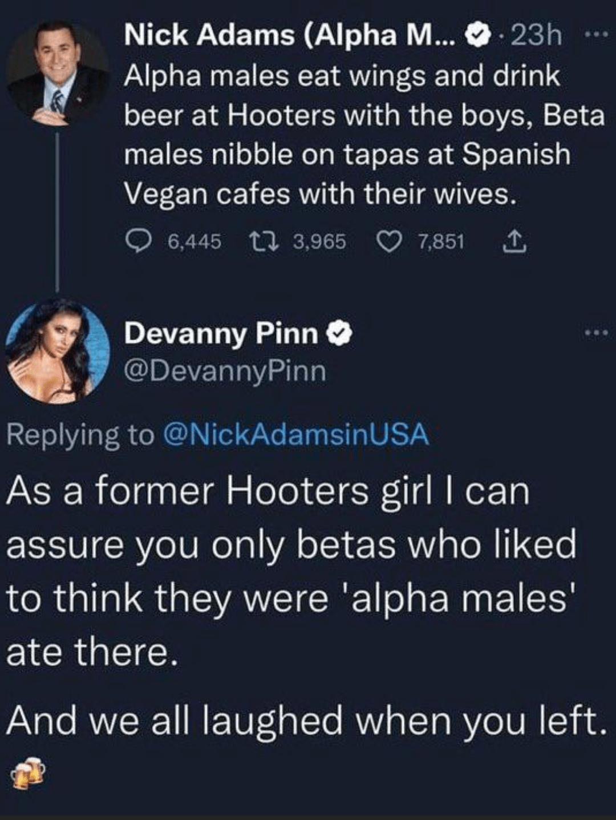
Task: Click the Devanny Pinn display name
Action: point(221,333)
